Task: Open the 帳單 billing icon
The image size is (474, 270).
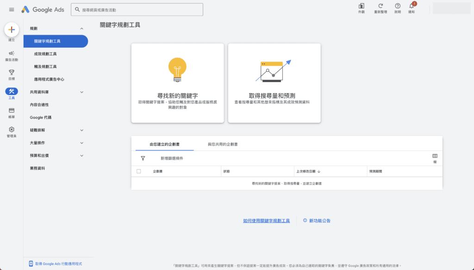Action: click(11, 110)
